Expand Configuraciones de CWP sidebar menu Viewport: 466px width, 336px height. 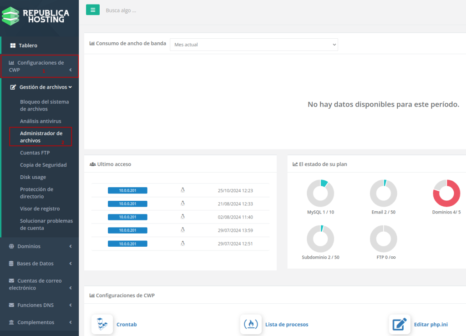[x=39, y=66]
